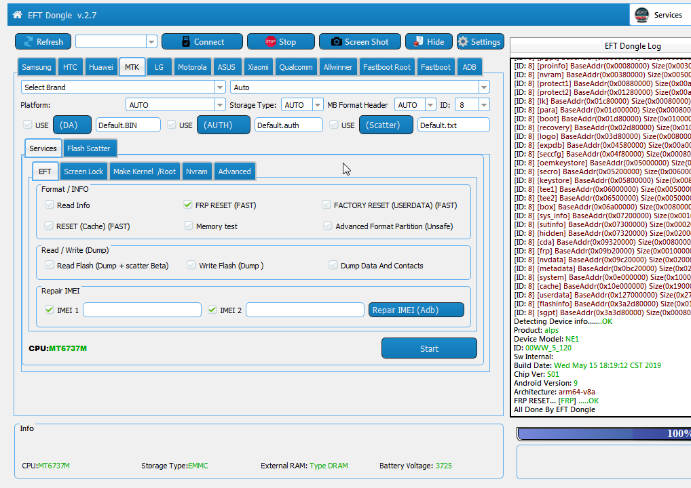The width and height of the screenshot is (691, 488).
Task: Select the Motorola tab
Action: pos(192,67)
